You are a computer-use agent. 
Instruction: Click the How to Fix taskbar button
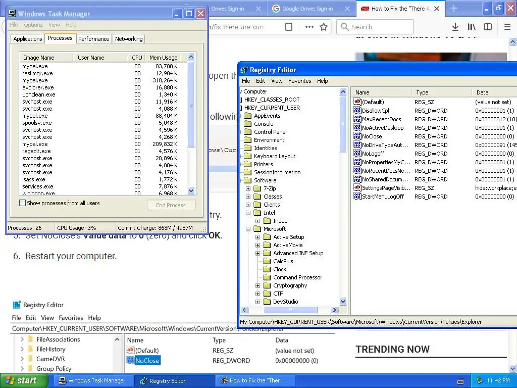coord(254,381)
